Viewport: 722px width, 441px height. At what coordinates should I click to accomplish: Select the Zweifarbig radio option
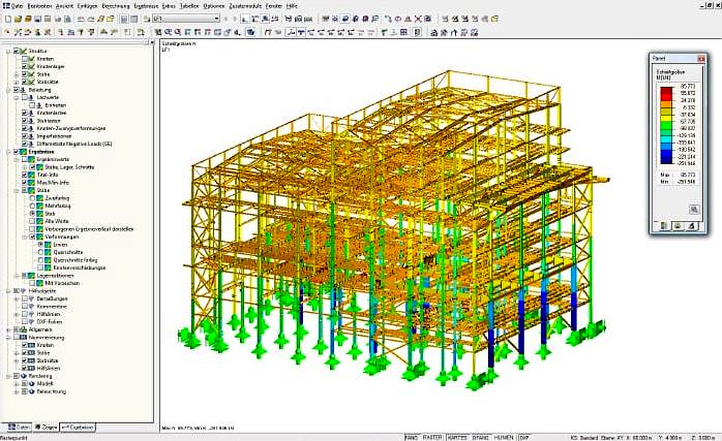pyautogui.click(x=32, y=198)
